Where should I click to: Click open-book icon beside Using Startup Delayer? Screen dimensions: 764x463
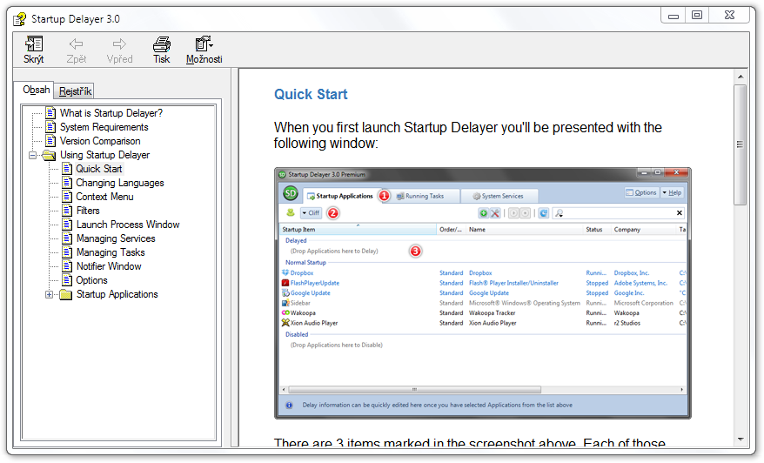coord(49,155)
